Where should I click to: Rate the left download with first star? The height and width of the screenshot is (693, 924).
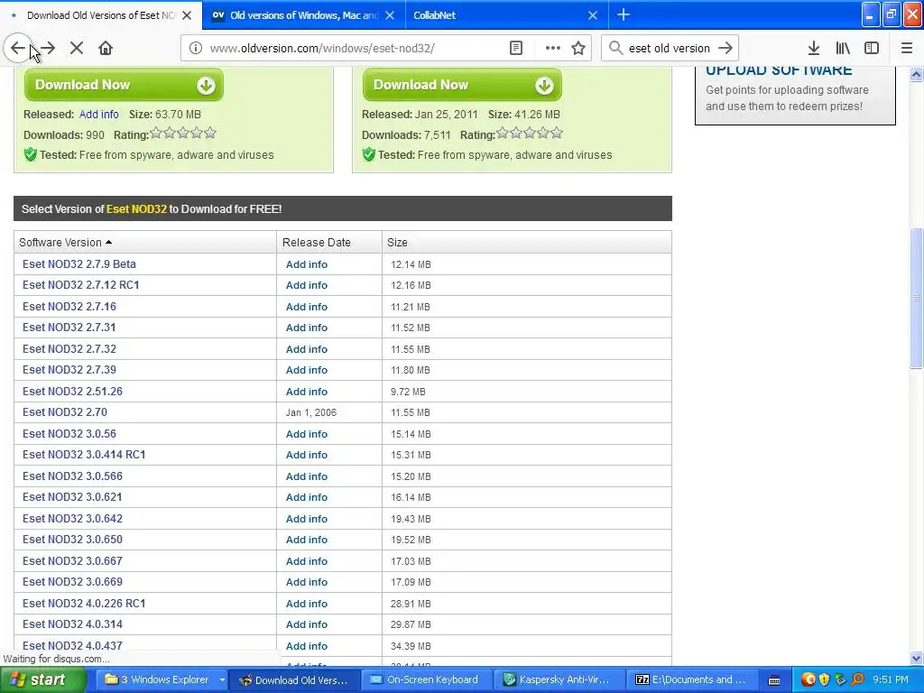tap(156, 134)
